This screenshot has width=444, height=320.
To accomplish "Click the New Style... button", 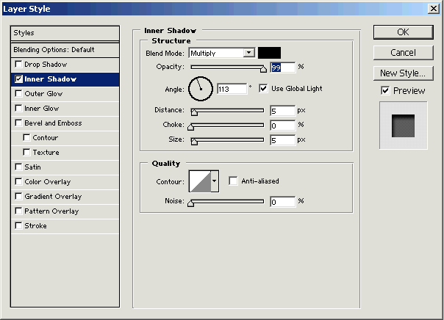I will pyautogui.click(x=404, y=73).
